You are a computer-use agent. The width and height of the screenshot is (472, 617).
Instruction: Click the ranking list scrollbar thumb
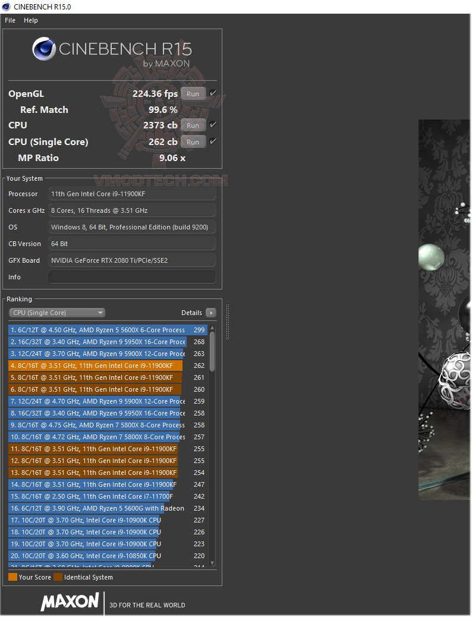click(212, 351)
